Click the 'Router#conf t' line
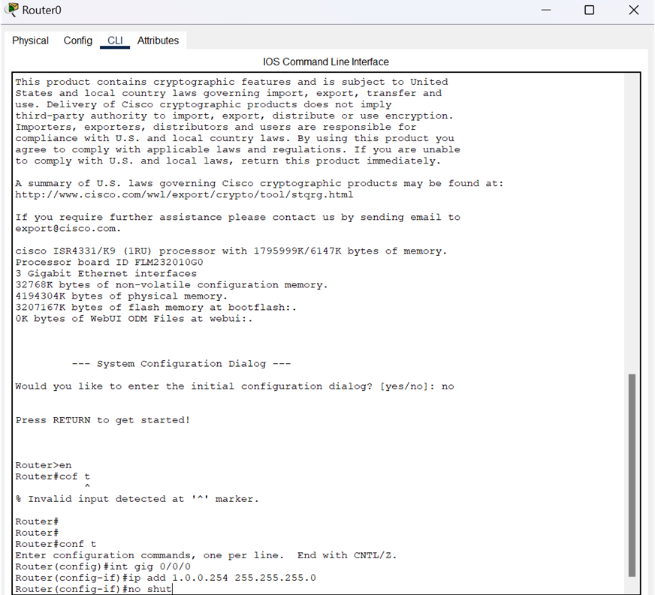Screen dimensions: 655x595 tap(56, 544)
